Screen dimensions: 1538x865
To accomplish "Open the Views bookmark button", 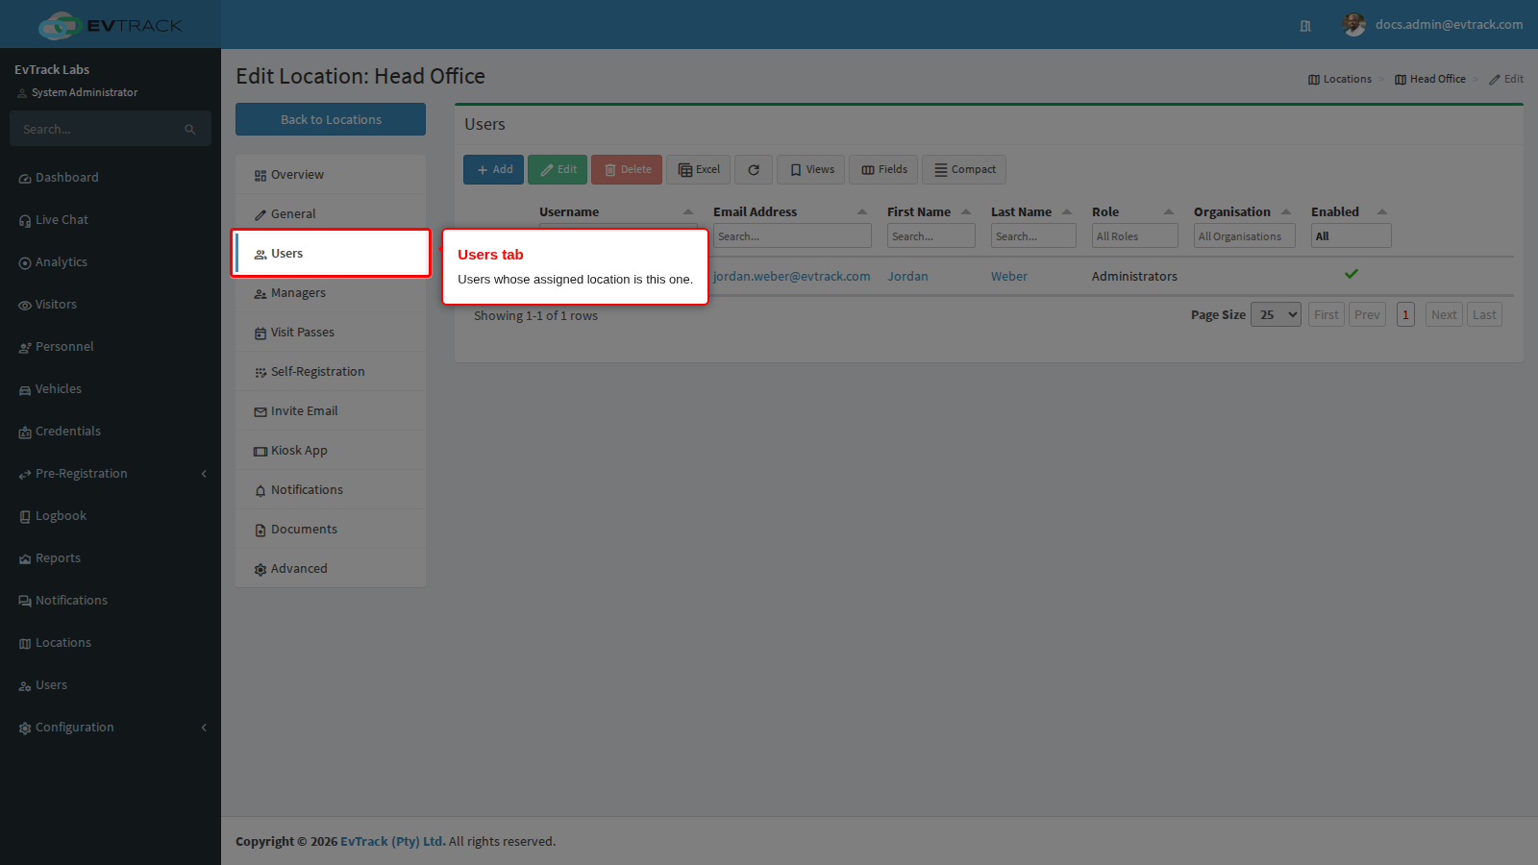I will pos(811,170).
